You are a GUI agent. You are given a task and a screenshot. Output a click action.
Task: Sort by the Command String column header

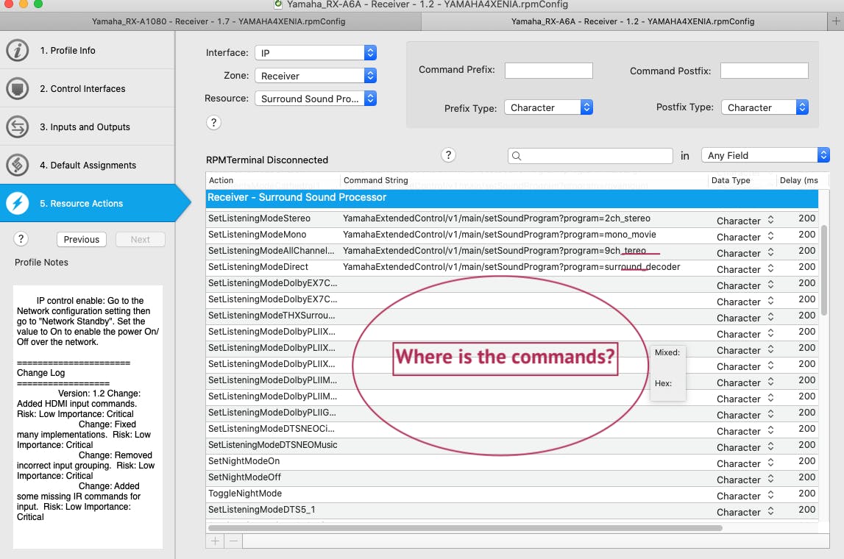point(524,180)
